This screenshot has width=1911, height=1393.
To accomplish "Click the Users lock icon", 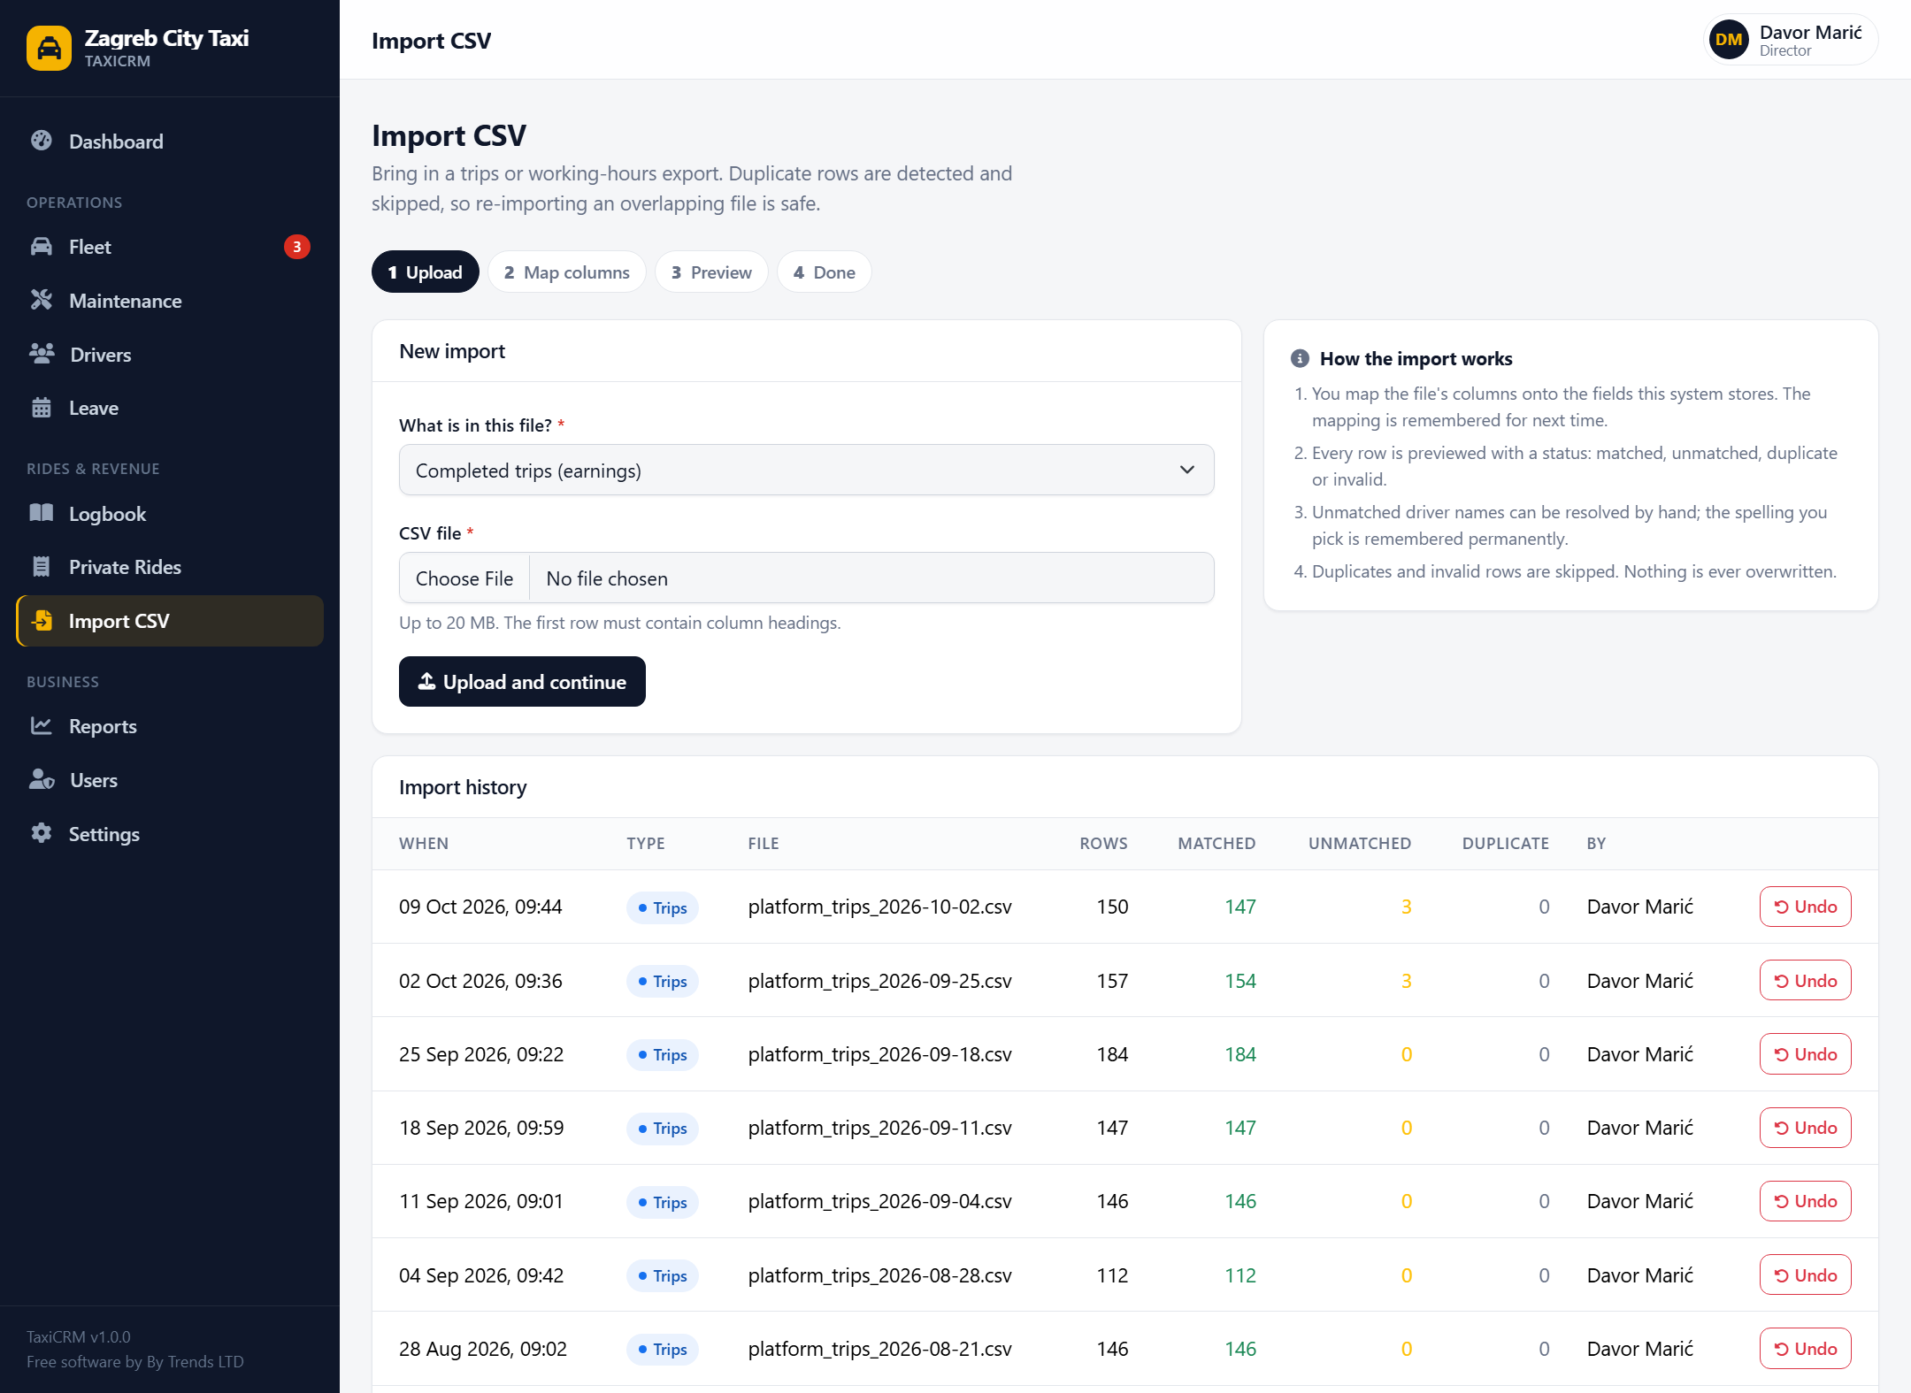I will coord(42,779).
